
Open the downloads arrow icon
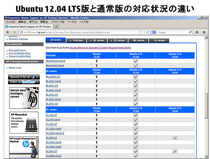pos(197,32)
